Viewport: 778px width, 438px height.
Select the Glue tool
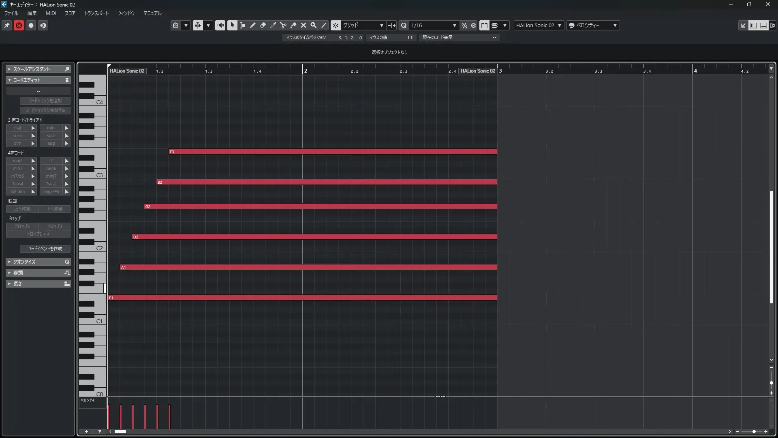pyautogui.click(x=293, y=25)
